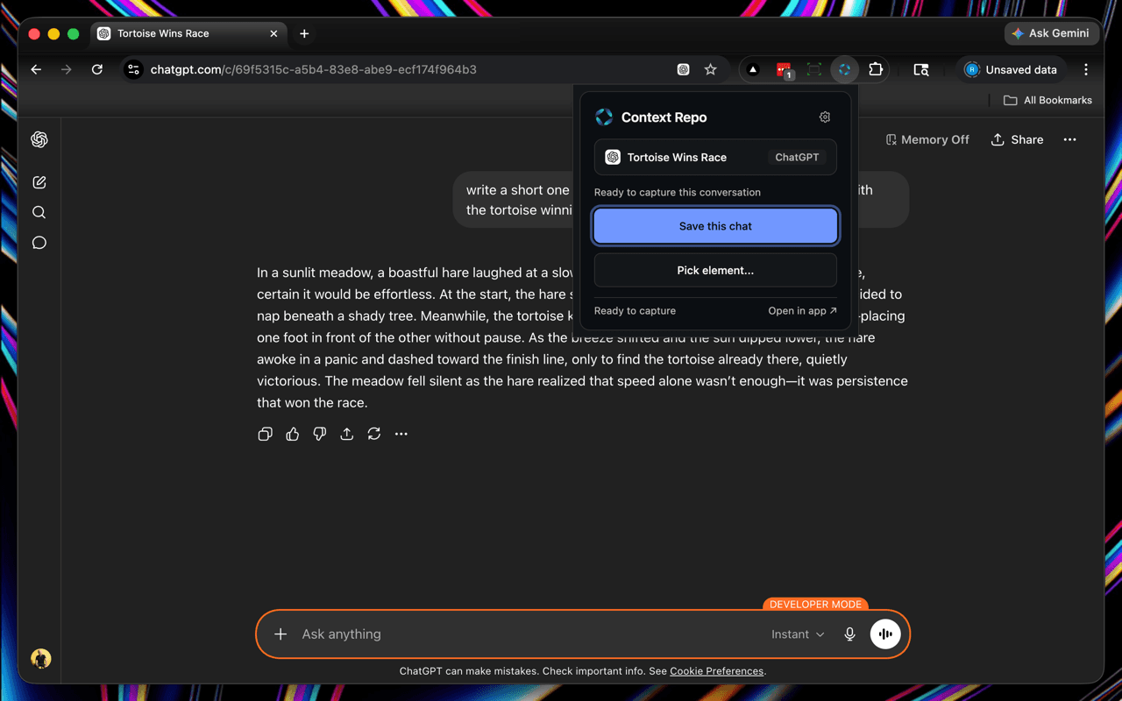
Task: Open in app link in Context Repo
Action: coord(802,310)
